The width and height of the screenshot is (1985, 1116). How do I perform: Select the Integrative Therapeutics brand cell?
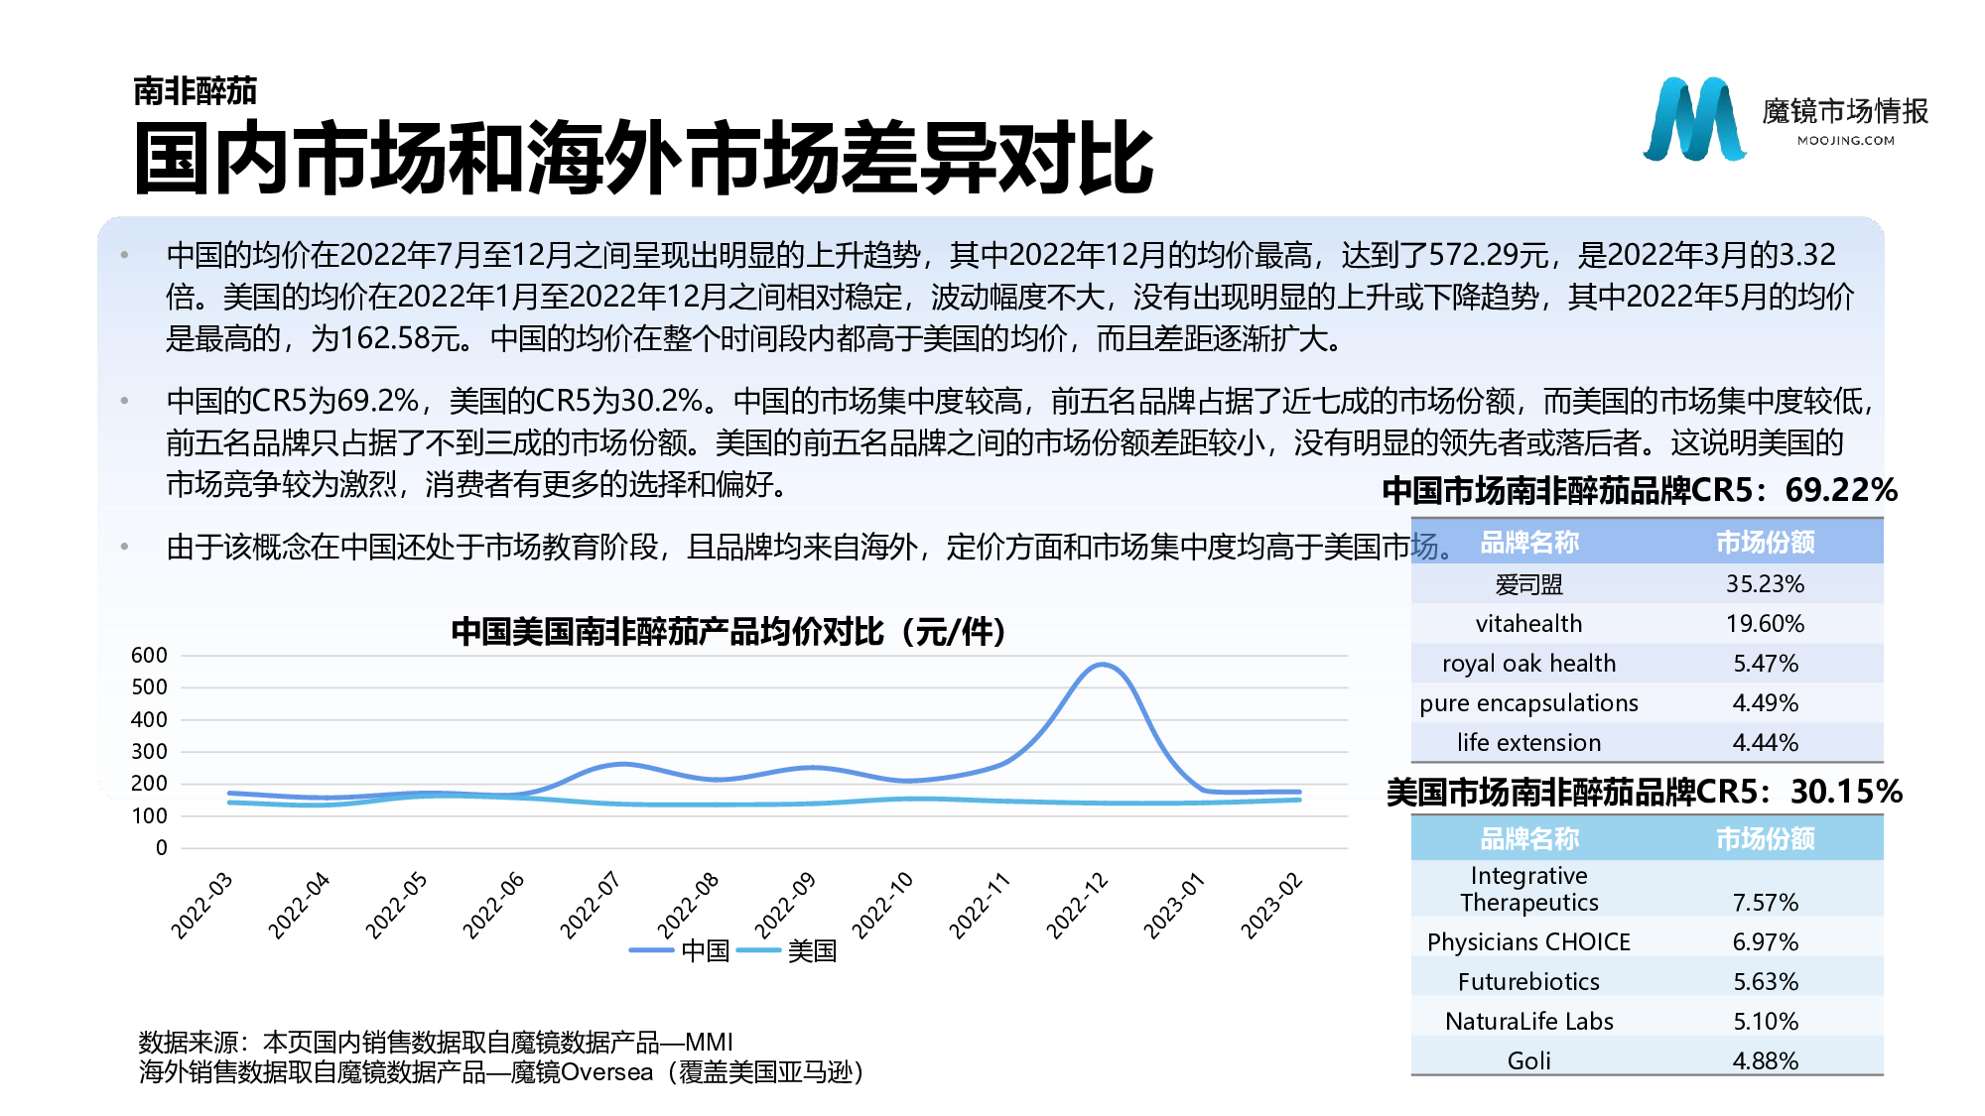(x=1528, y=889)
